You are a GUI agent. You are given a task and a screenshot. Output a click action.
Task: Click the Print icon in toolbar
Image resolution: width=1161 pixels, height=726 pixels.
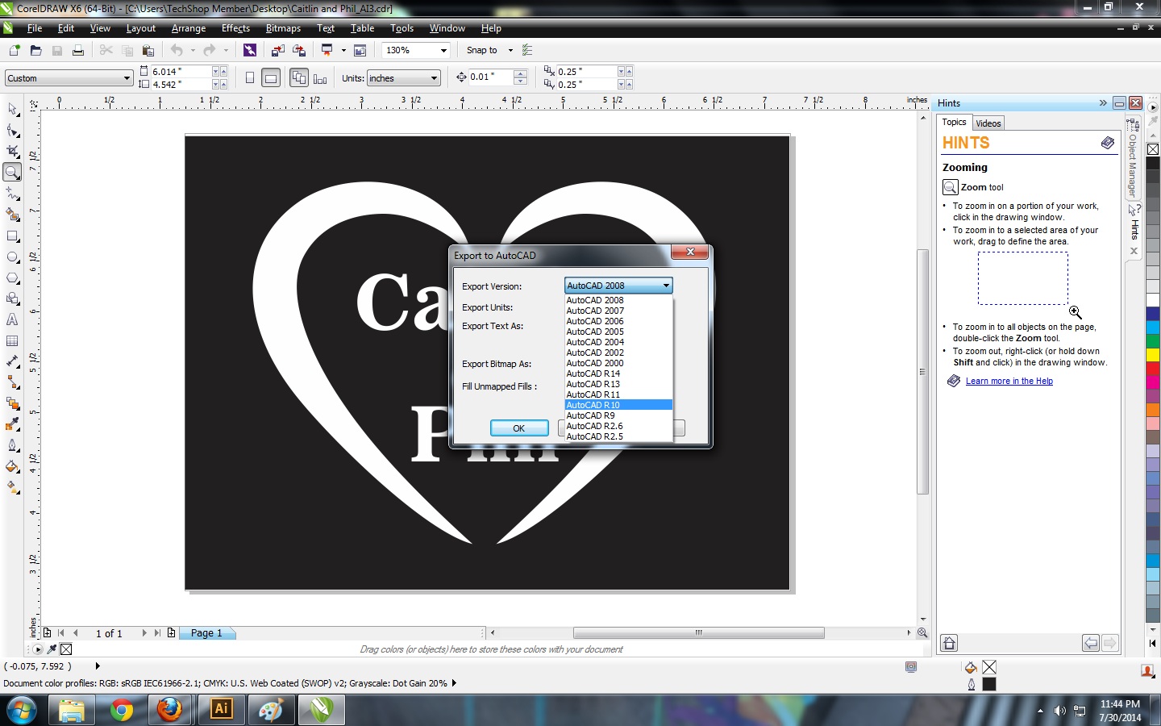(78, 50)
